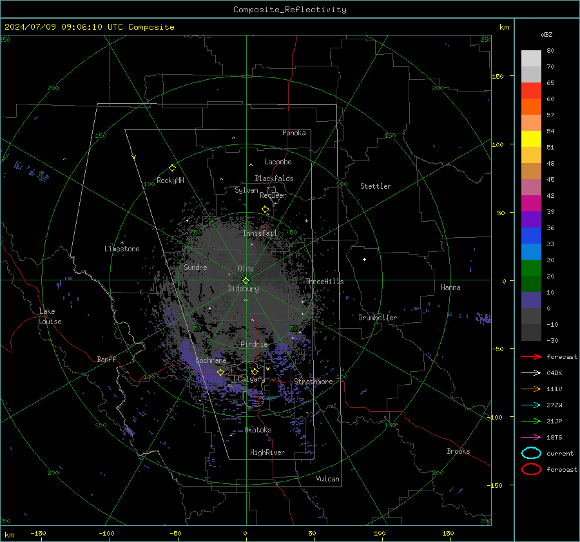Image resolution: width=580 pixels, height=542 pixels.
Task: Click the Limestone label
Action: [122, 249]
